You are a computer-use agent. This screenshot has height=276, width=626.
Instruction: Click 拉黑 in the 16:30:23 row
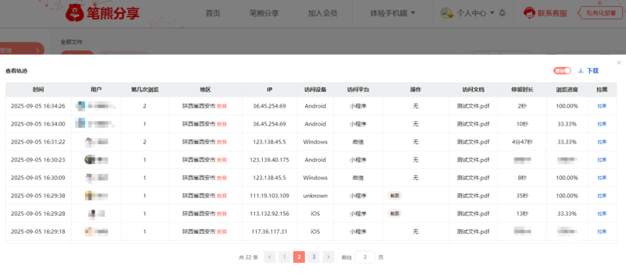point(602,160)
